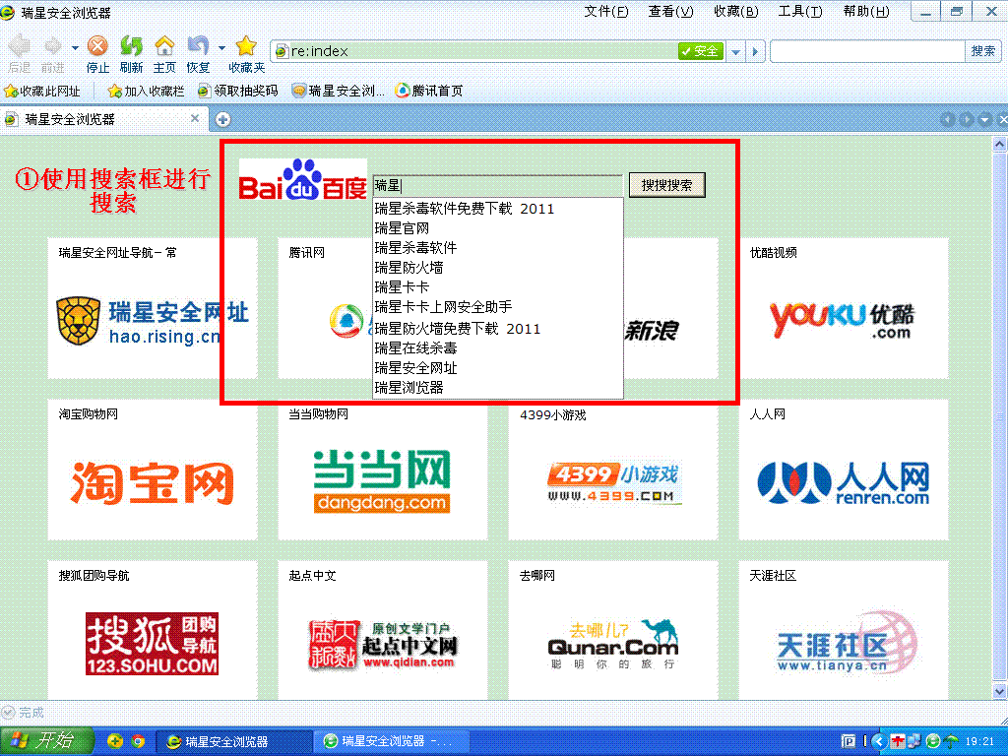Click the 搜搜搜索 button

click(666, 185)
